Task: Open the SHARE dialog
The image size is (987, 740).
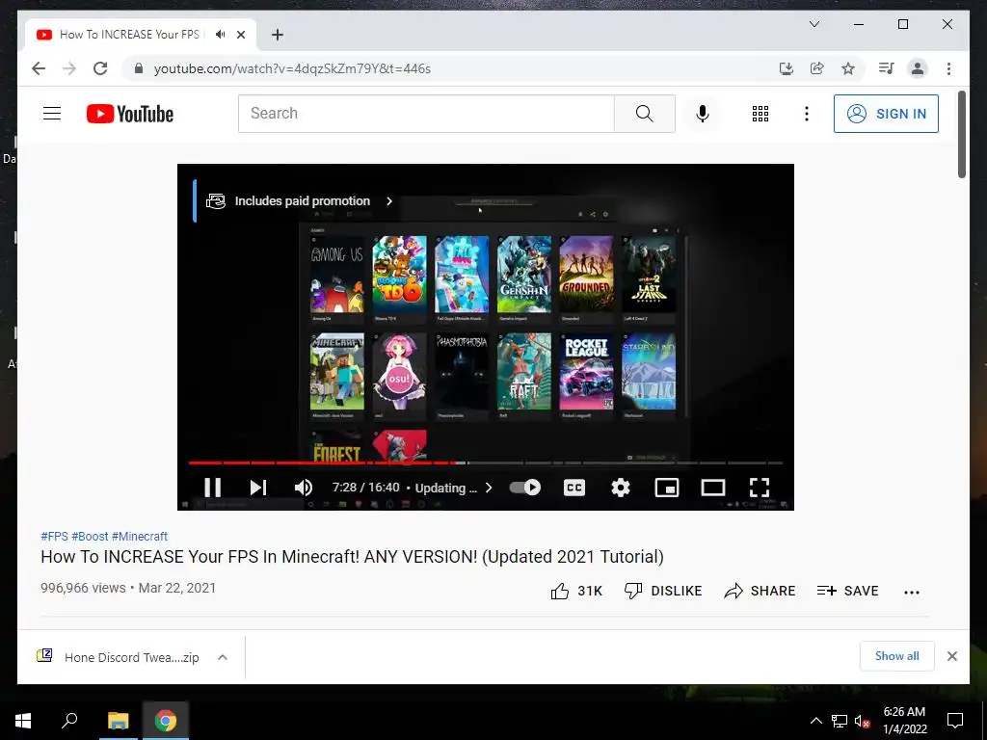Action: [760, 591]
